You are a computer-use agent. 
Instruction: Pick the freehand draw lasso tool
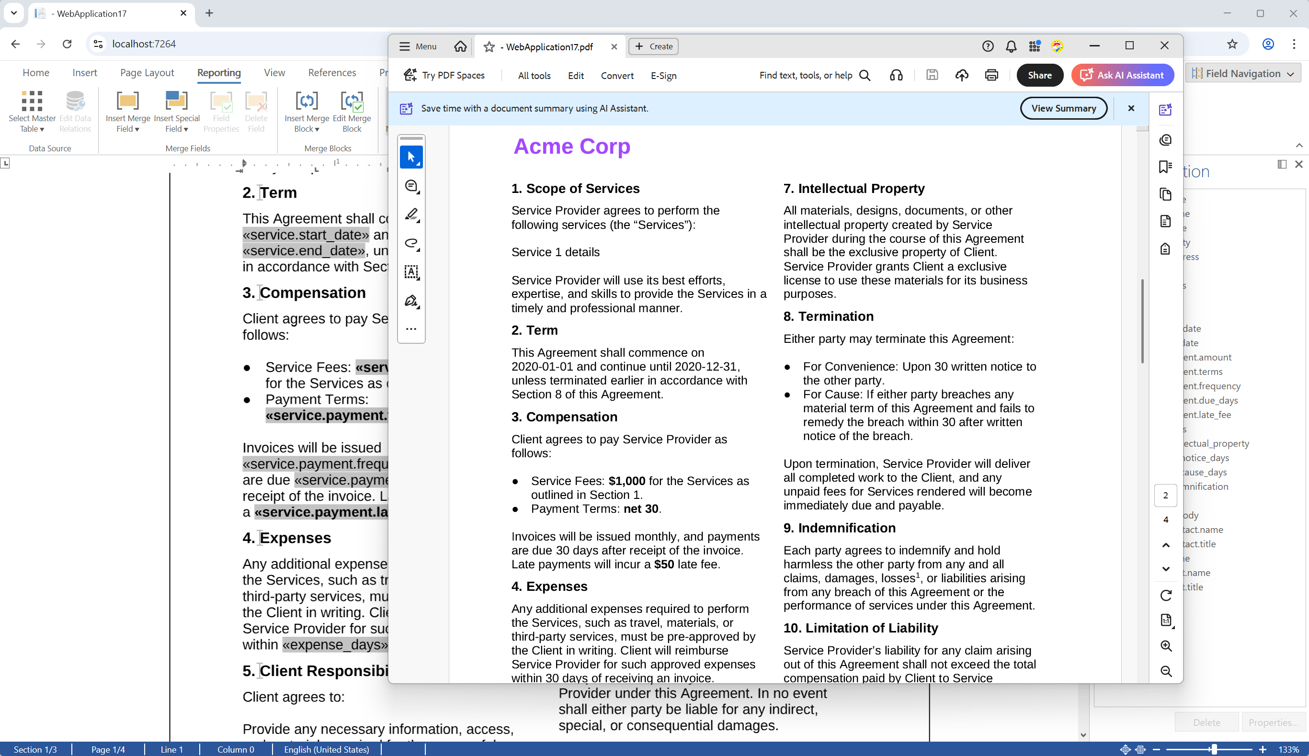pos(411,243)
